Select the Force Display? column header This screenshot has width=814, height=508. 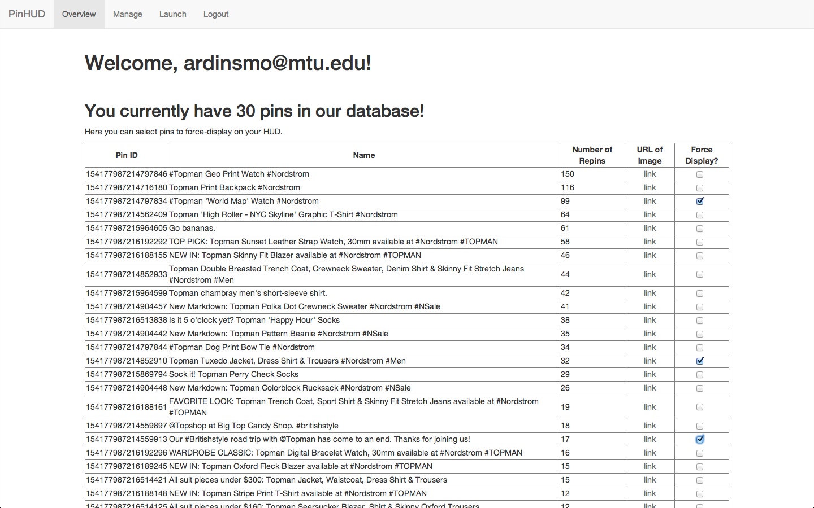pyautogui.click(x=702, y=155)
